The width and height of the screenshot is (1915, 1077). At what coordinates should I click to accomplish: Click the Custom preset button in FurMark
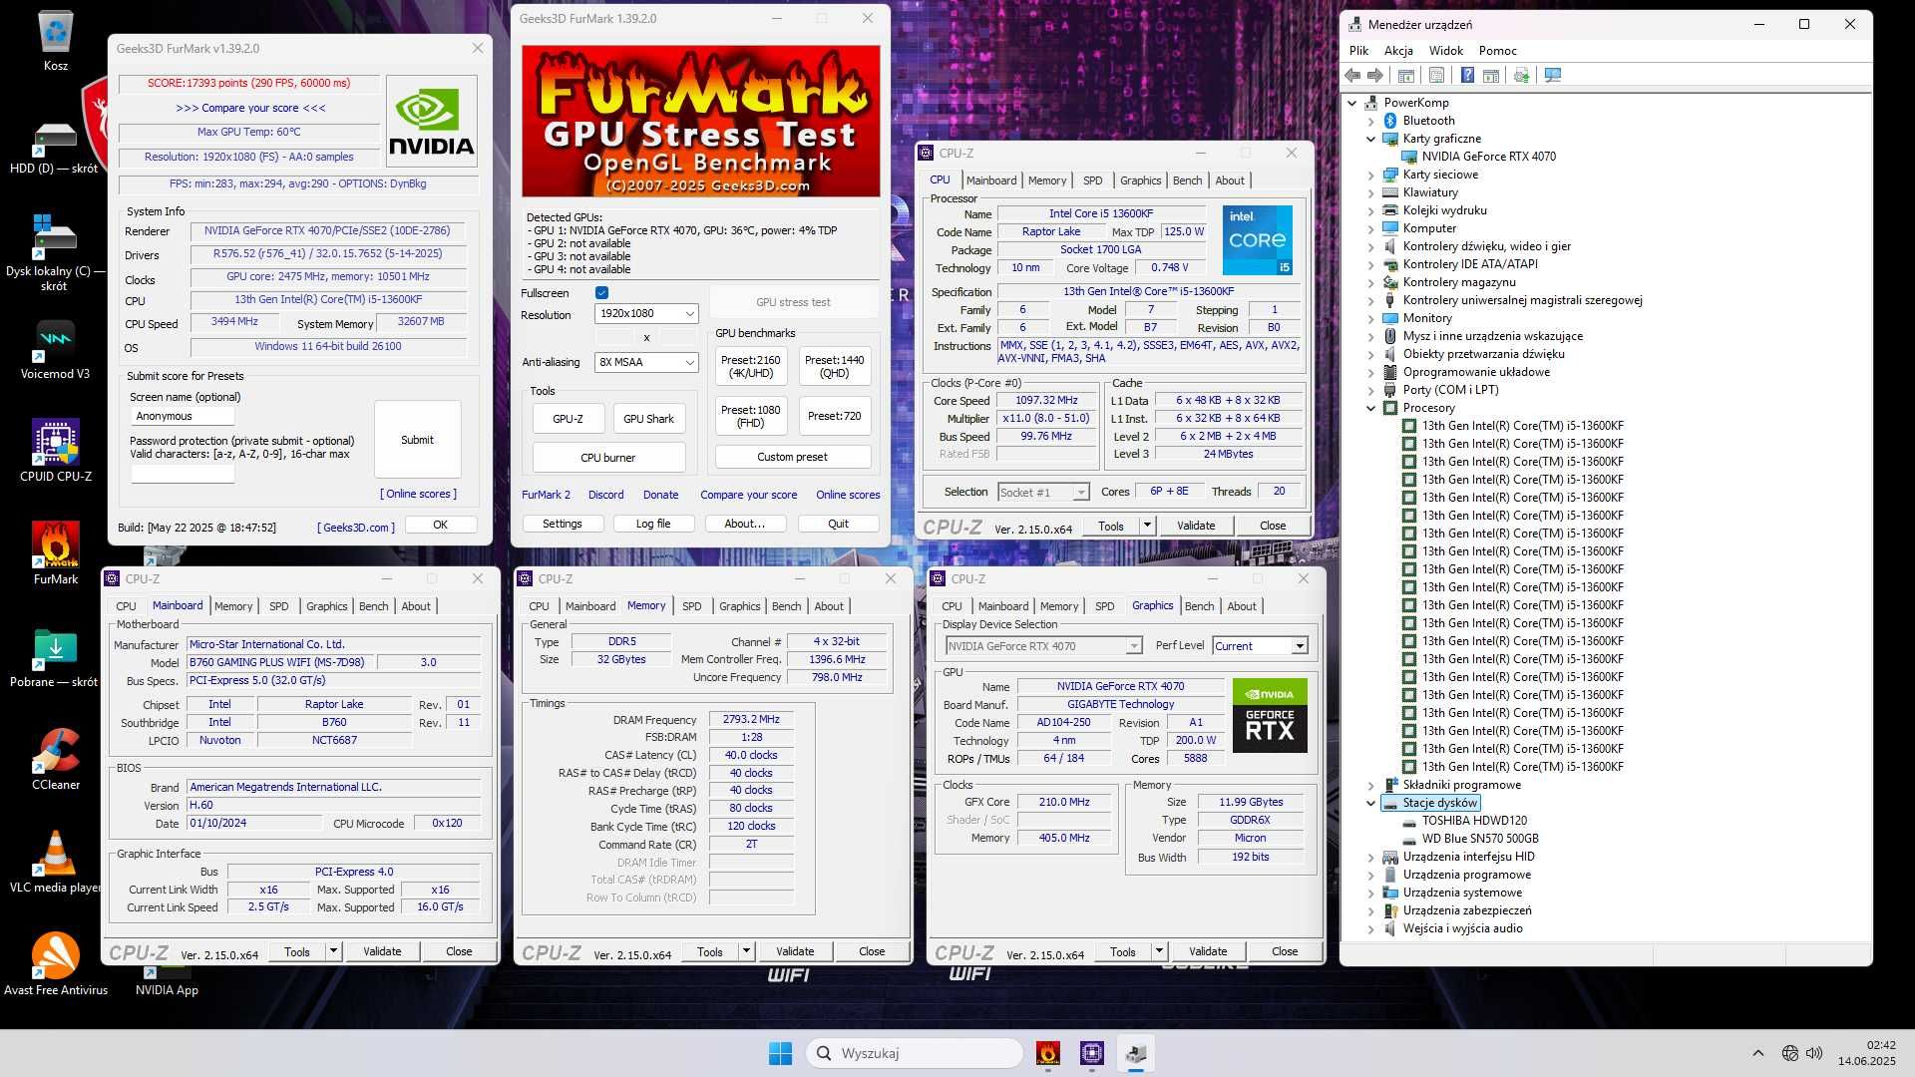pos(792,457)
